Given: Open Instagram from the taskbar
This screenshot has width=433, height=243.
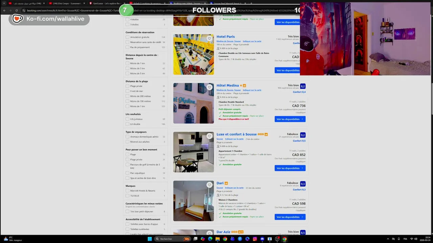Looking at the screenshot, I should 255,239.
